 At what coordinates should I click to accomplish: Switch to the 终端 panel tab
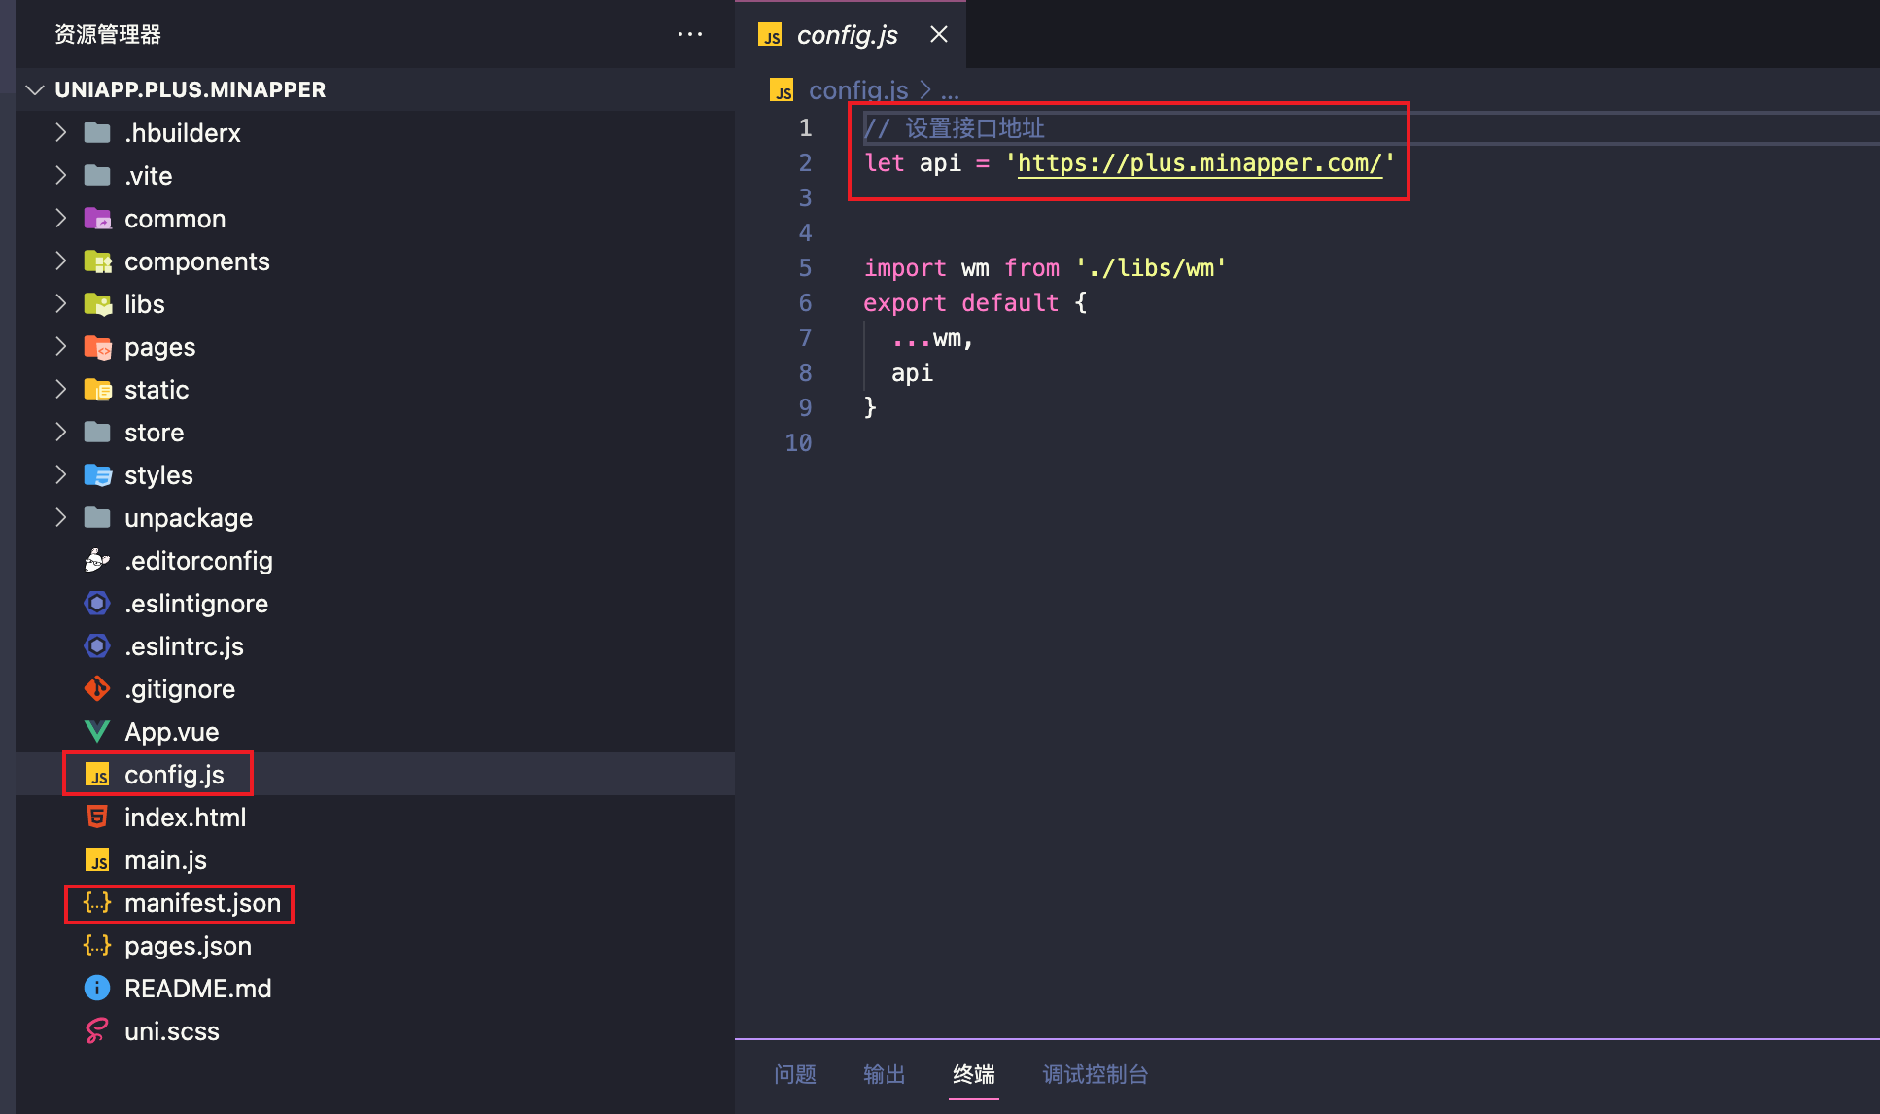click(974, 1074)
